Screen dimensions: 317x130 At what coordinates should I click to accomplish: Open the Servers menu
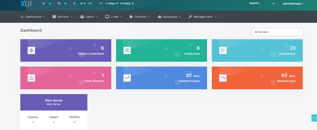click(x=62, y=17)
